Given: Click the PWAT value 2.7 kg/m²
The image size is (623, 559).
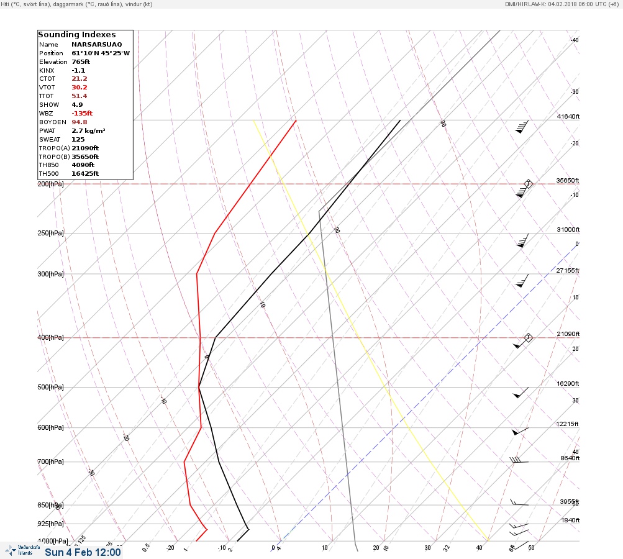Looking at the screenshot, I should [x=88, y=130].
